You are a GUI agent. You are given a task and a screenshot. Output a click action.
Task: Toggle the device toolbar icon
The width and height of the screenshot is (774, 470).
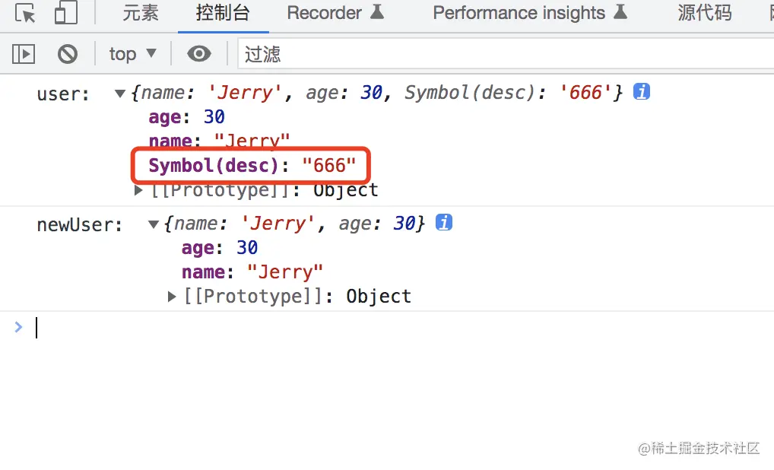(x=66, y=14)
